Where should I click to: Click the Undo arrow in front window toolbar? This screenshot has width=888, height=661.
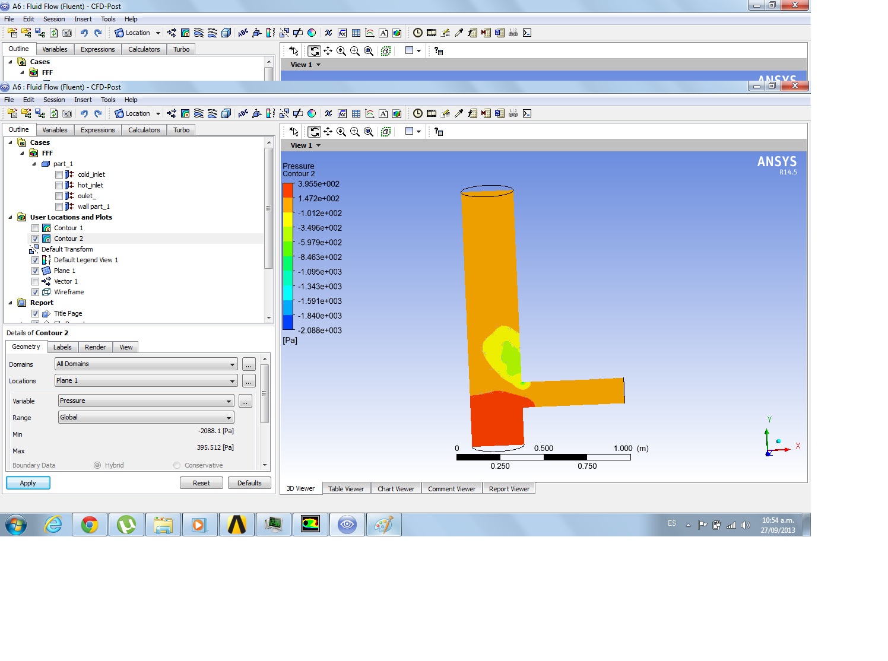pyautogui.click(x=84, y=113)
